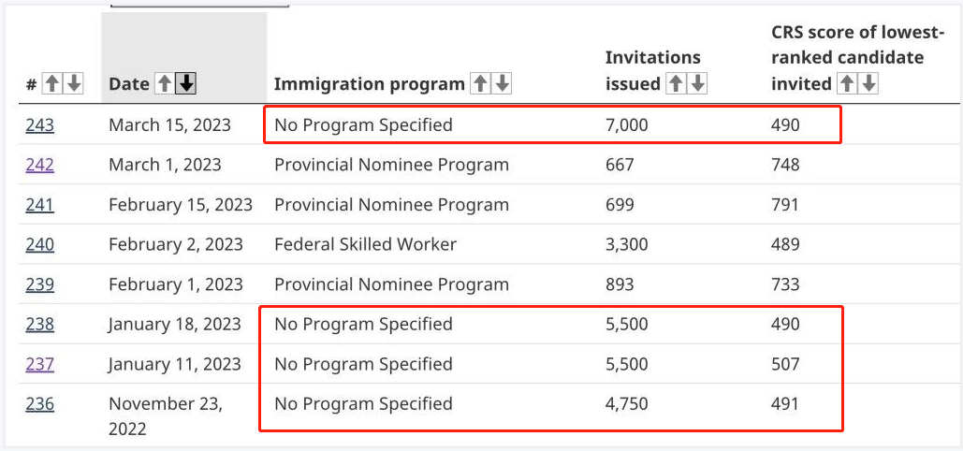This screenshot has width=963, height=451.
Task: Select the Immigration program column header
Action: click(369, 84)
